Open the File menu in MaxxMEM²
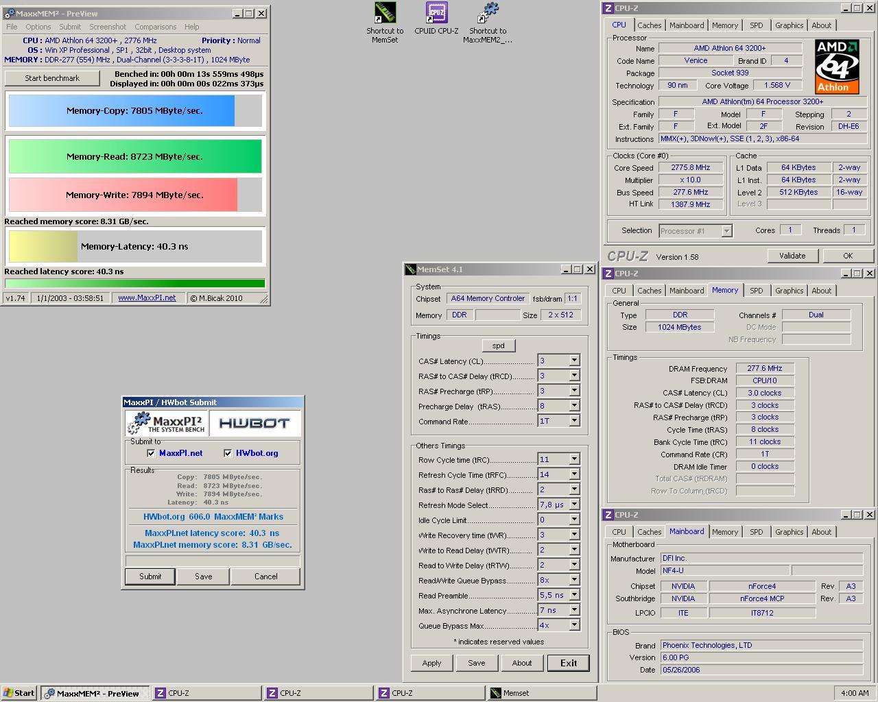Image resolution: width=878 pixels, height=702 pixels. [x=12, y=27]
